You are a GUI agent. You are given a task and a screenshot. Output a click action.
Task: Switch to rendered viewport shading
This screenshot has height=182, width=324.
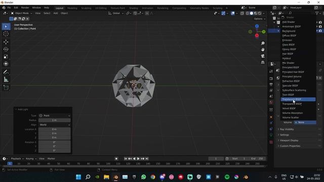(x=260, y=13)
